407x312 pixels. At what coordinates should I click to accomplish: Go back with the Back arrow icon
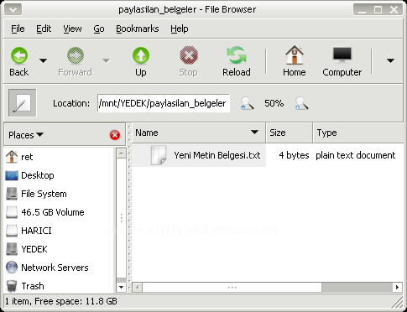tap(19, 55)
